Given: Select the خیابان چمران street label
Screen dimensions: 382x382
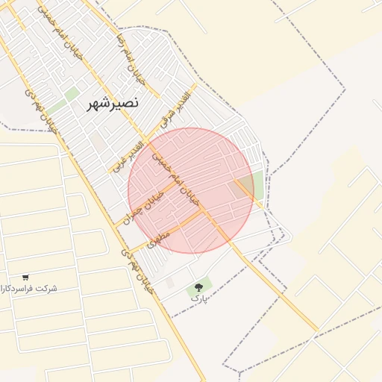Looking at the screenshot, I should 143,208.
